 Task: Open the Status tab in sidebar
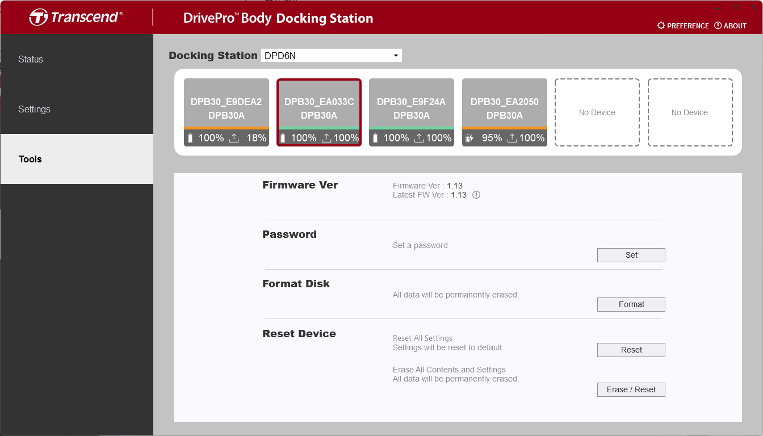click(x=31, y=59)
